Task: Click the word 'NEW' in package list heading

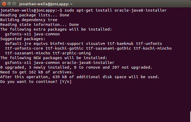Action: pyautogui.click(x=36, y=58)
